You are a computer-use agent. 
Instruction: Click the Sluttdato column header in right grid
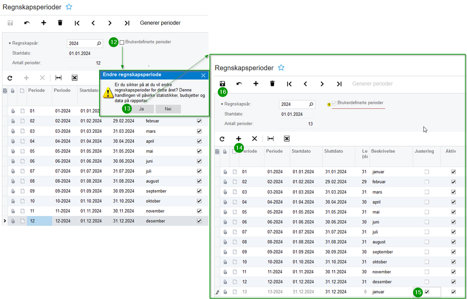334,151
